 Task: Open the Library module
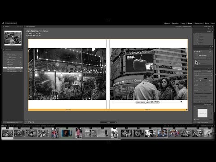tap(166, 23)
